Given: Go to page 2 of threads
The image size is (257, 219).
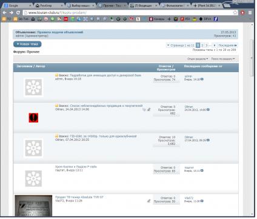Looking at the screenshot, I should 202,45.
